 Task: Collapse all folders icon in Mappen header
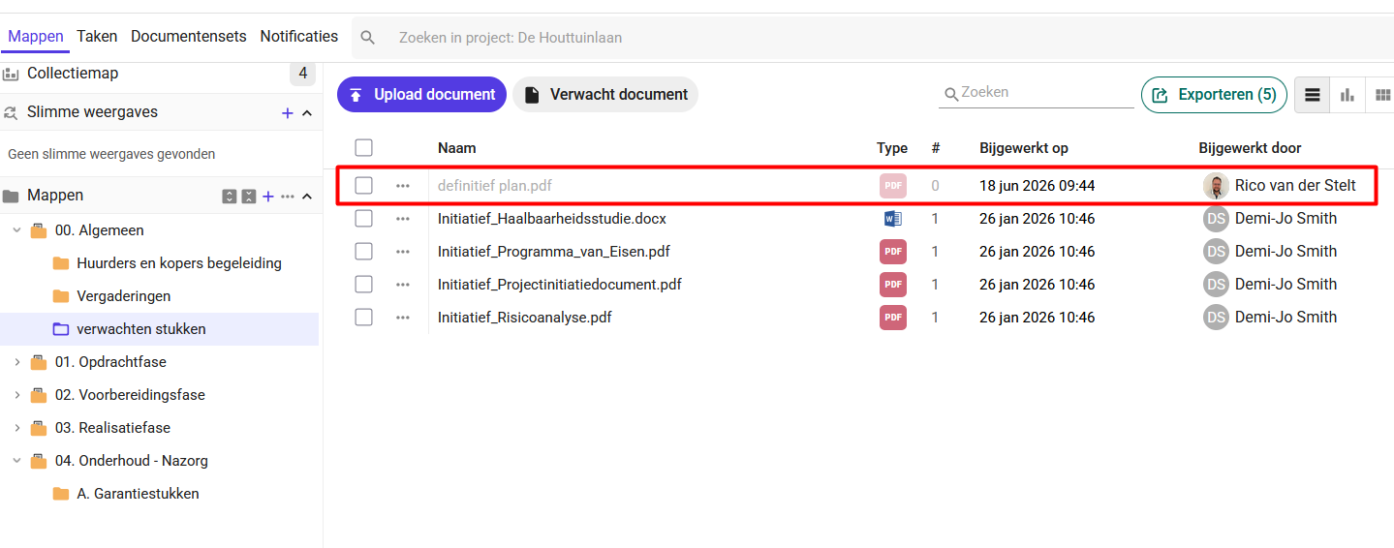249,197
